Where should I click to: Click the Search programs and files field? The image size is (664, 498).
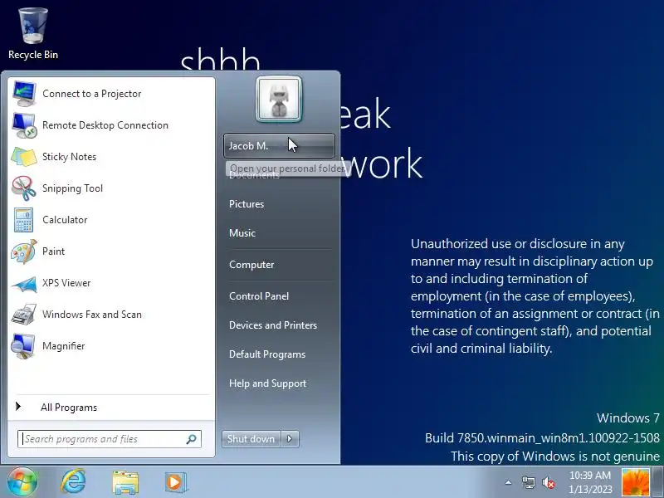tap(110, 439)
